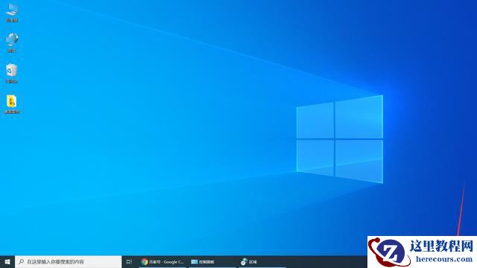This screenshot has height=268, width=477.
Task: Select the This PC desktop icon
Action: click(x=12, y=13)
